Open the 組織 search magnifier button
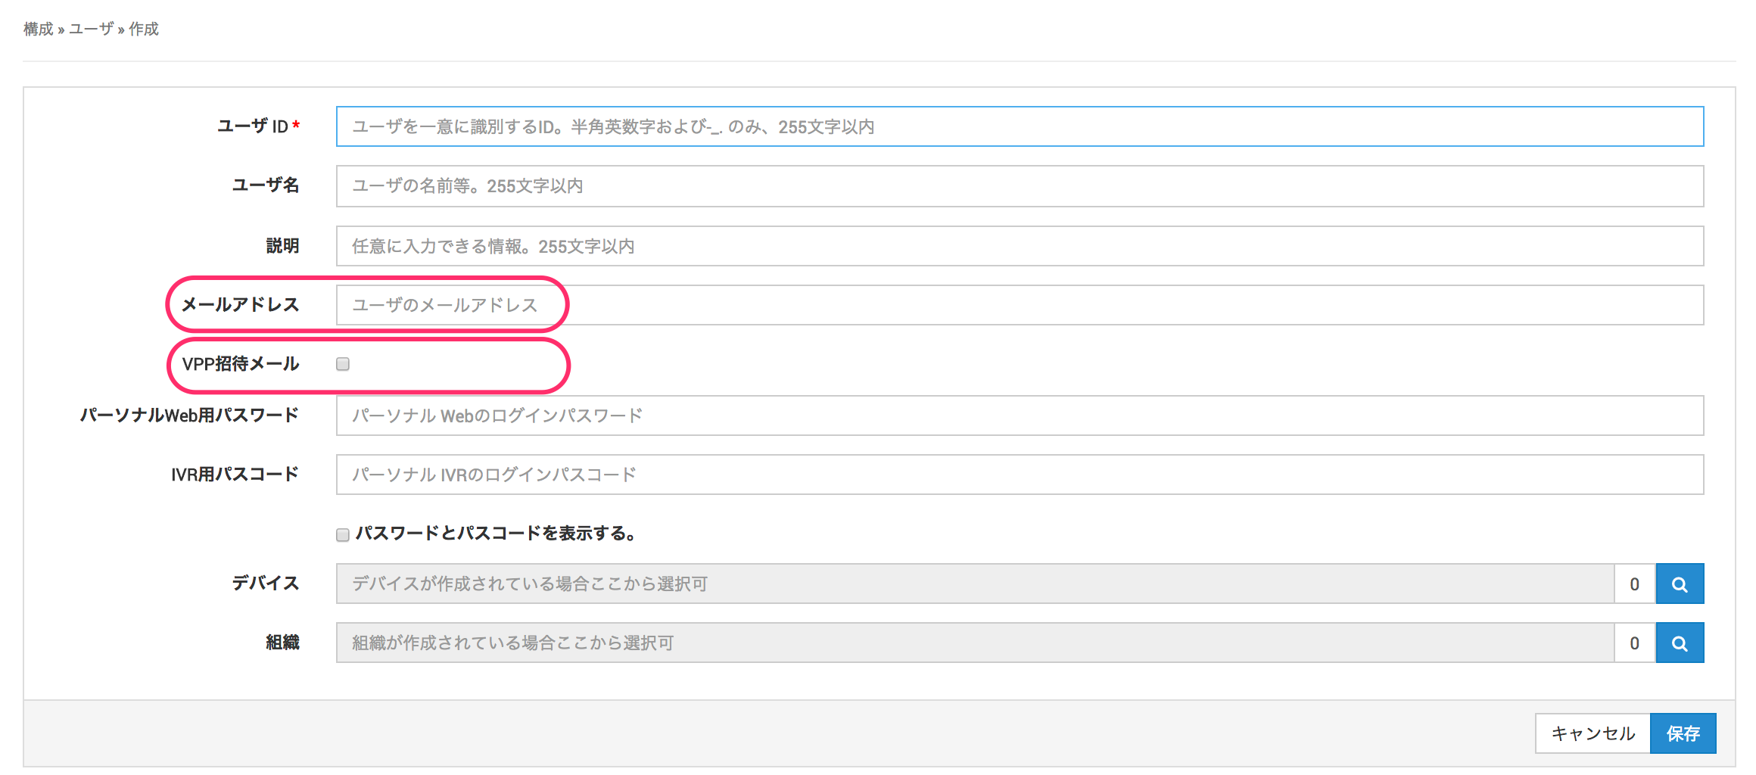 pyautogui.click(x=1679, y=643)
